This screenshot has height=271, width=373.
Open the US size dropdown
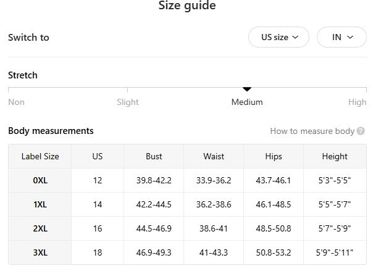tap(279, 37)
